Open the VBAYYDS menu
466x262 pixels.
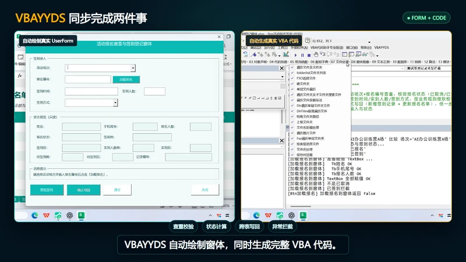382,48
